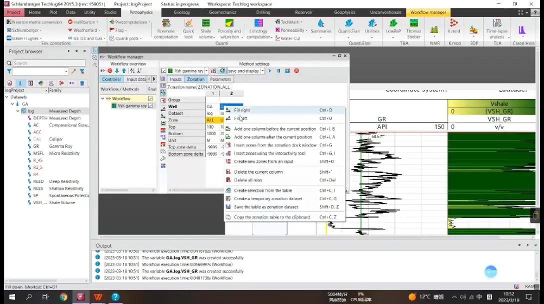Switch to the Geomechanics ribbon tab
The image size is (544, 304).
coord(222,12)
